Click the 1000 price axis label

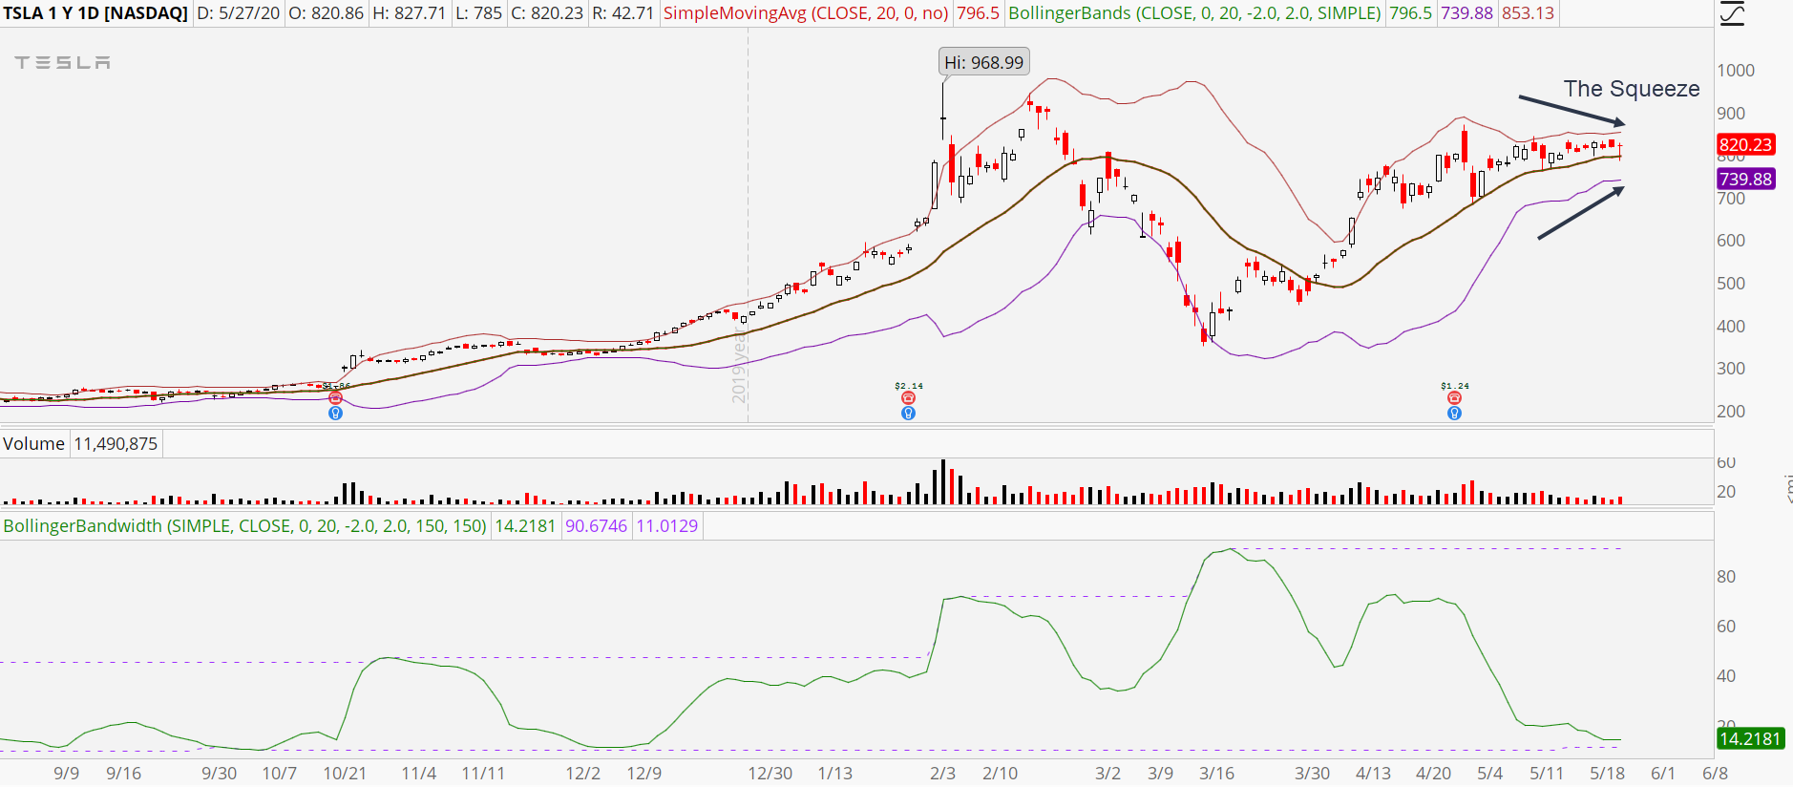point(1736,70)
